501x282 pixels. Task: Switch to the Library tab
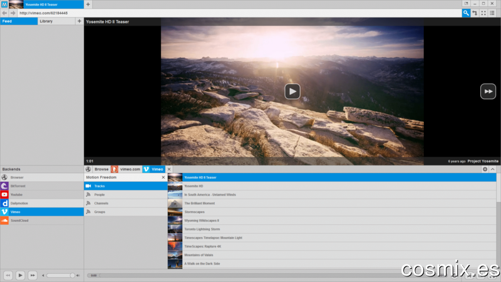tap(56, 21)
